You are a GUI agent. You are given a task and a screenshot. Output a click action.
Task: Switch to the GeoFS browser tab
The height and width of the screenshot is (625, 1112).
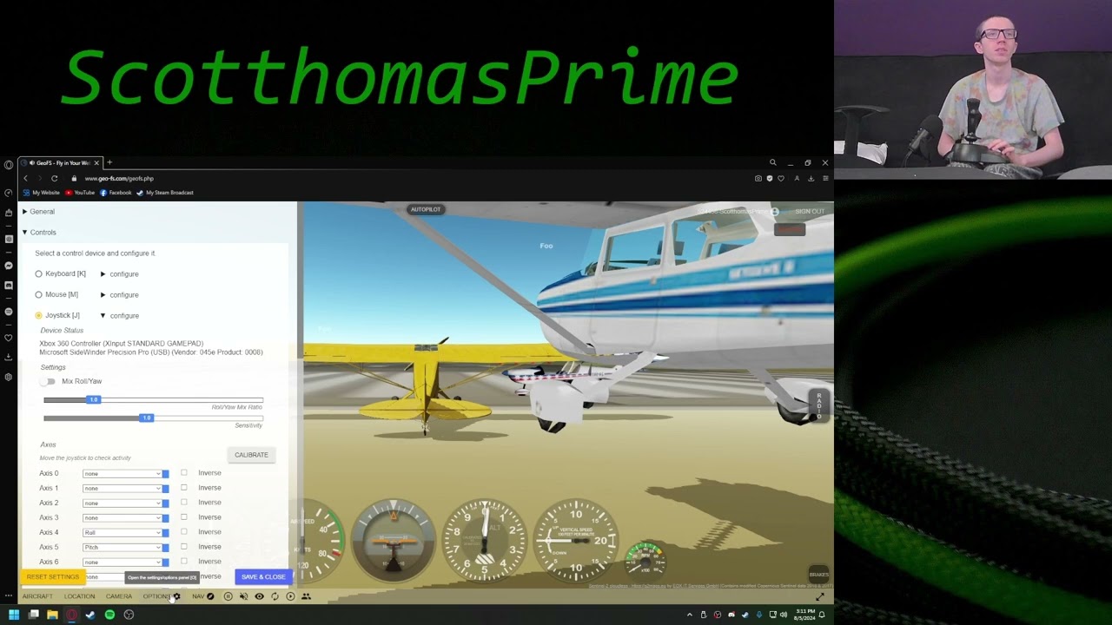[60, 162]
